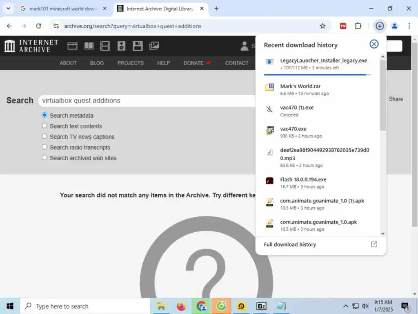This screenshot has height=314, width=418.
Task: Open the Extensions puzzle icon
Action: pos(358,26)
